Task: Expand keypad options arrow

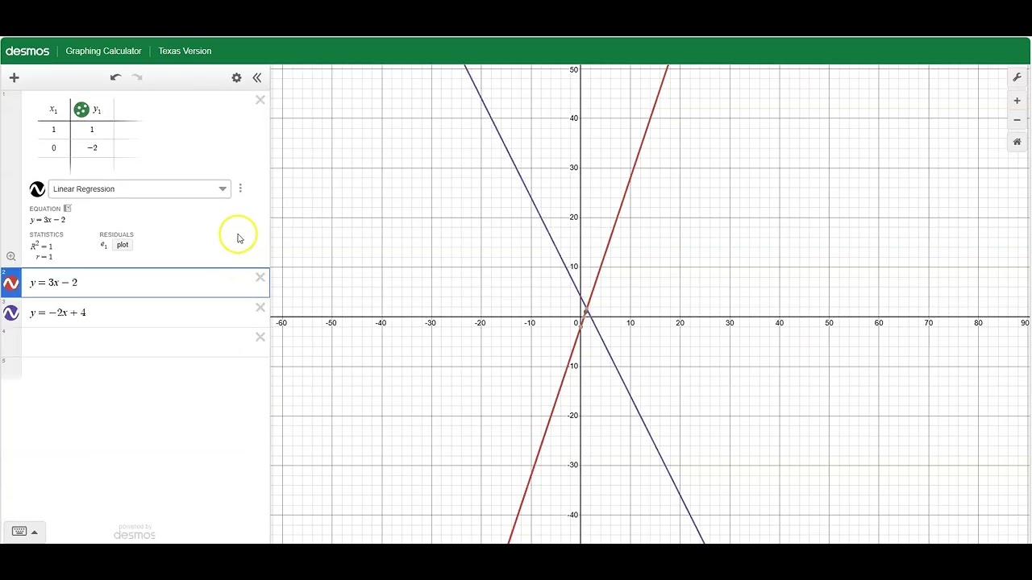Action: point(34,532)
